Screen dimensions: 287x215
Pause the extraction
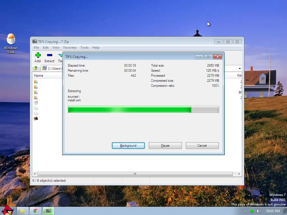tap(165, 146)
